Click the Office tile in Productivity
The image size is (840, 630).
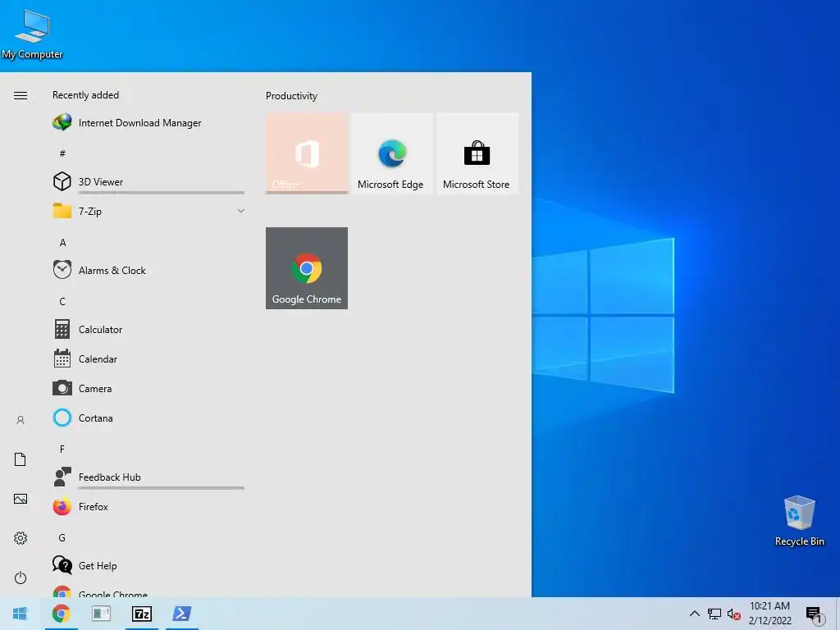click(x=307, y=153)
